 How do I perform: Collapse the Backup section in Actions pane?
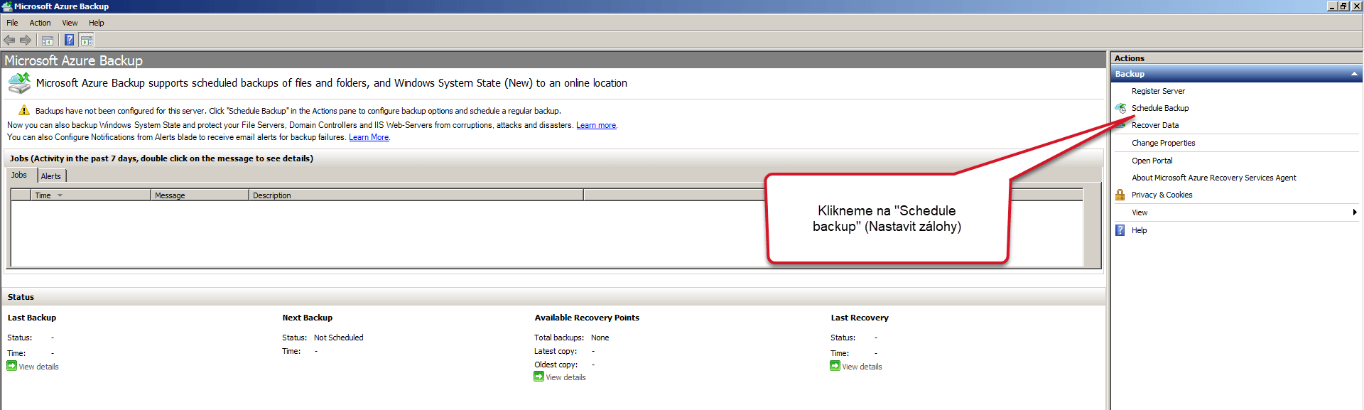click(x=1354, y=74)
